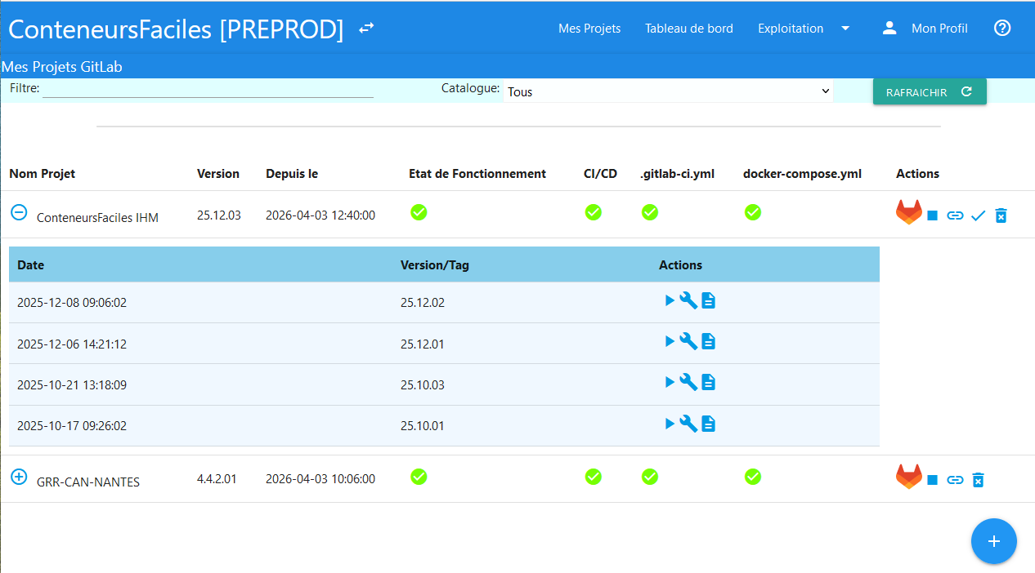Click wrench icon for version 25.10.01
This screenshot has height=573, width=1035.
pyautogui.click(x=688, y=423)
